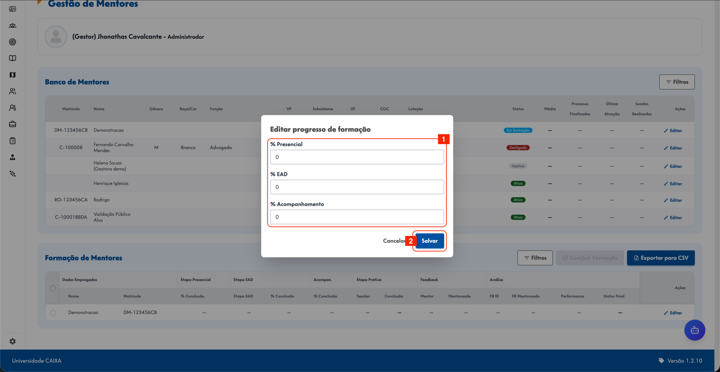Image resolution: width=720 pixels, height=372 pixels.
Task: Focus the % Presencial input field
Action: coord(357,157)
